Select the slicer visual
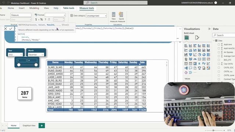 pyautogui.click(x=186, y=64)
